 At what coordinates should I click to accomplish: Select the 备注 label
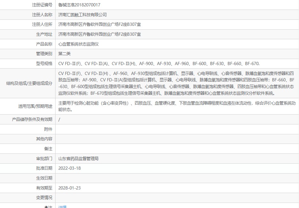coord(48,149)
